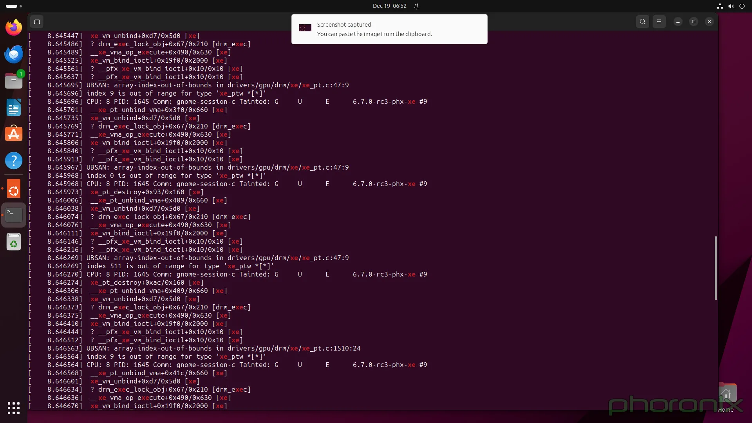The width and height of the screenshot is (752, 423).
Task: Close the terminal window
Action: tap(709, 22)
